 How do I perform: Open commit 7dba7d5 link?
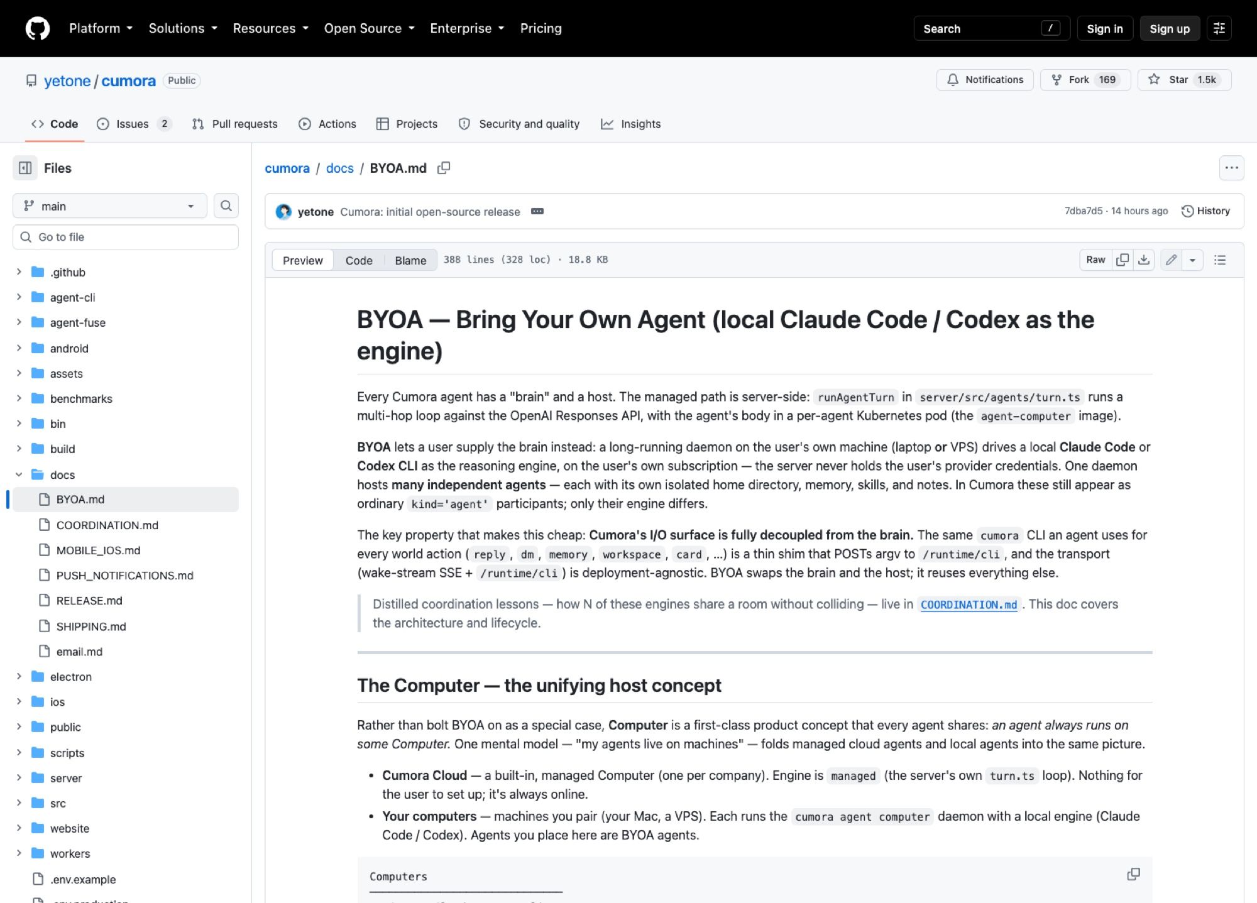click(1083, 211)
